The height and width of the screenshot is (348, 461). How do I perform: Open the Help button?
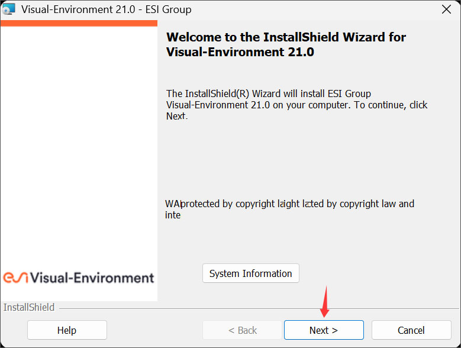pyautogui.click(x=67, y=330)
